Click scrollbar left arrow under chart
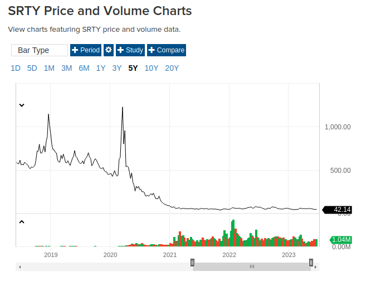Screen dimensions: 381x281 (20, 267)
